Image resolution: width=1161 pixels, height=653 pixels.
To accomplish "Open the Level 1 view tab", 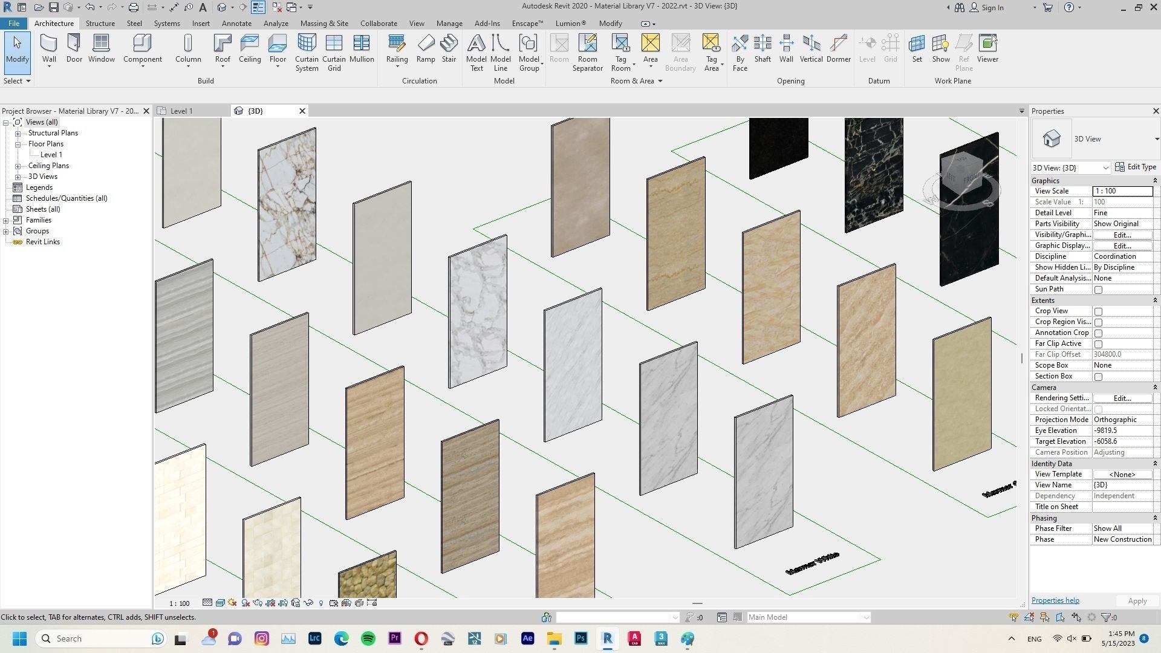I will pyautogui.click(x=181, y=111).
